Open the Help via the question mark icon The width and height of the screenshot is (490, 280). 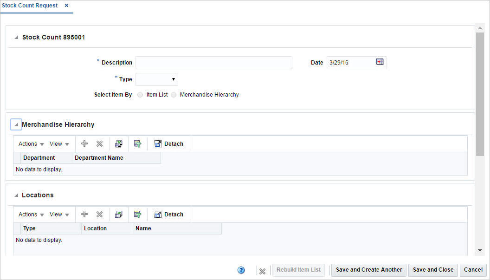241,270
